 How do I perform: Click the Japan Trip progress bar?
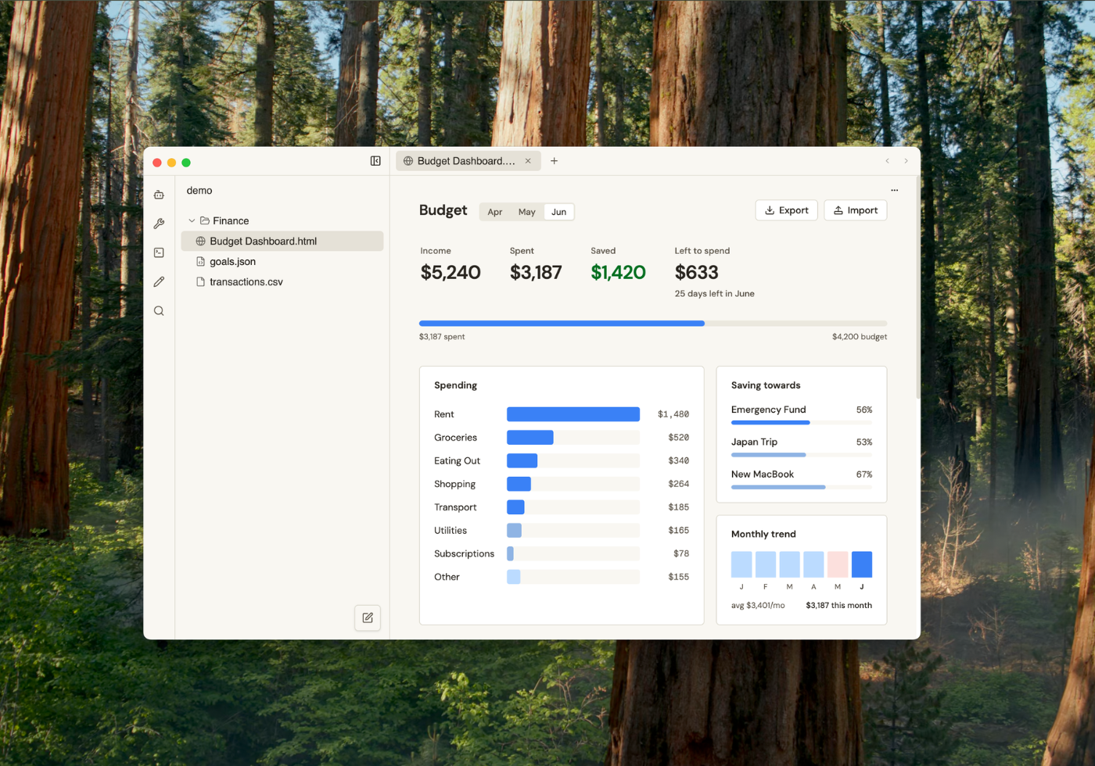802,455
